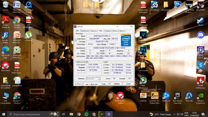Open the Graphics tab in CPU-Z
This screenshot has height=117, width=208.
108,31
